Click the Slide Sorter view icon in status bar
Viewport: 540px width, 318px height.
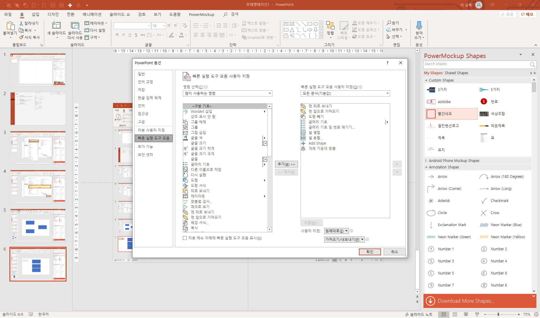tap(455, 314)
